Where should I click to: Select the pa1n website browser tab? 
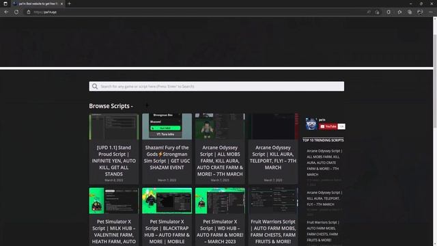click(x=38, y=3)
